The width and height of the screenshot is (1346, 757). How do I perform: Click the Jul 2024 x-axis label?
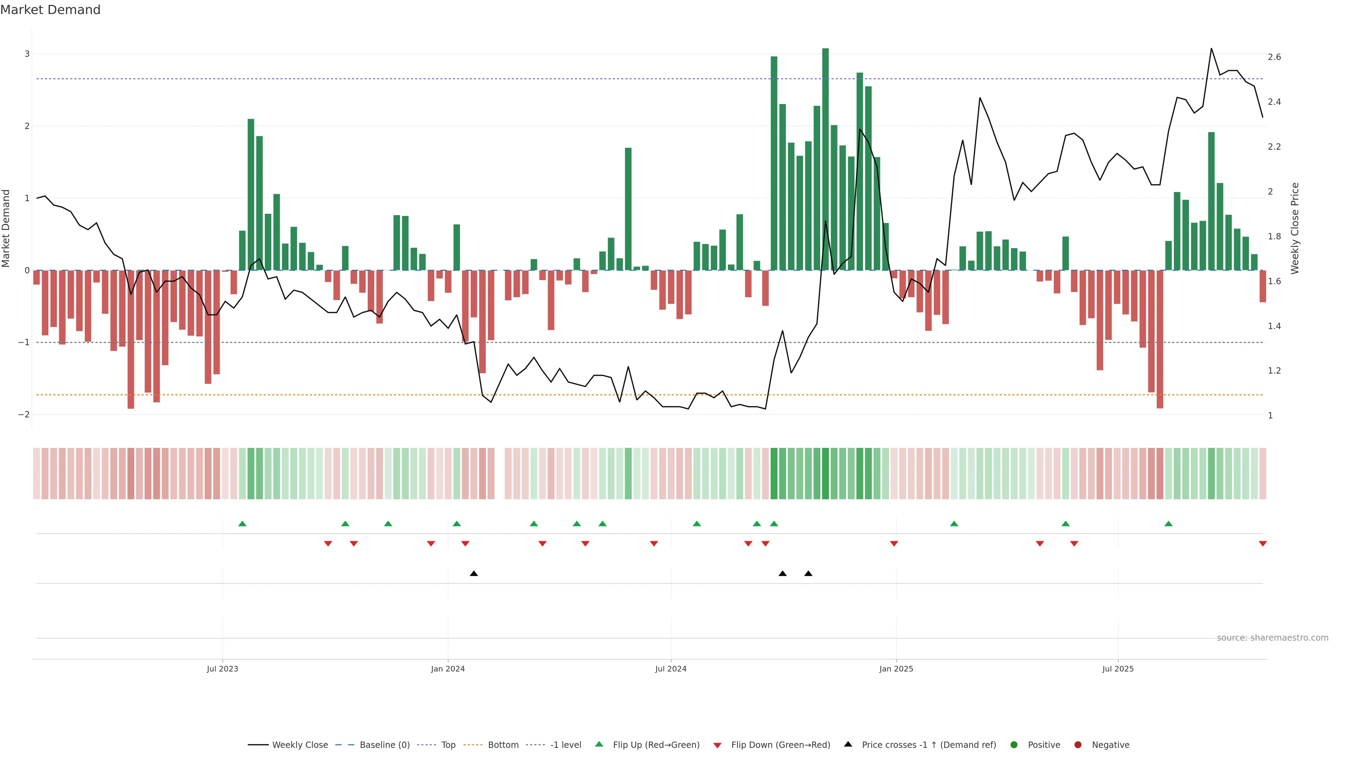671,669
